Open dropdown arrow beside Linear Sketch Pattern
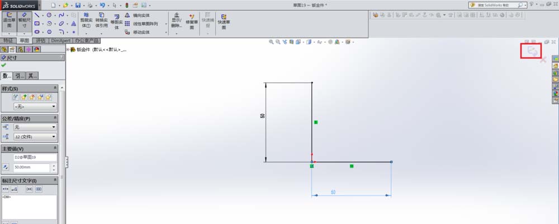This screenshot has height=224, width=559. point(166,24)
